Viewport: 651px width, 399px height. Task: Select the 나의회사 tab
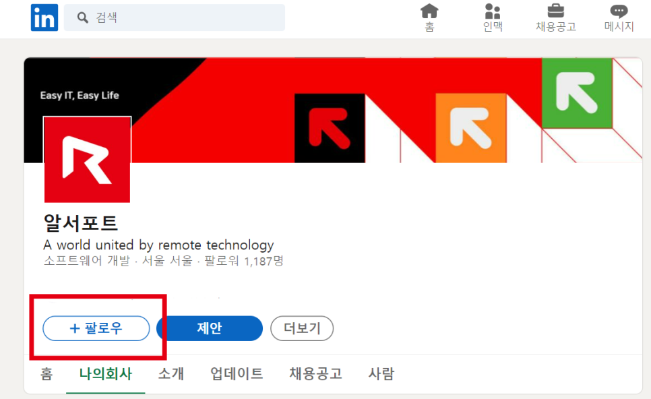[105, 373]
